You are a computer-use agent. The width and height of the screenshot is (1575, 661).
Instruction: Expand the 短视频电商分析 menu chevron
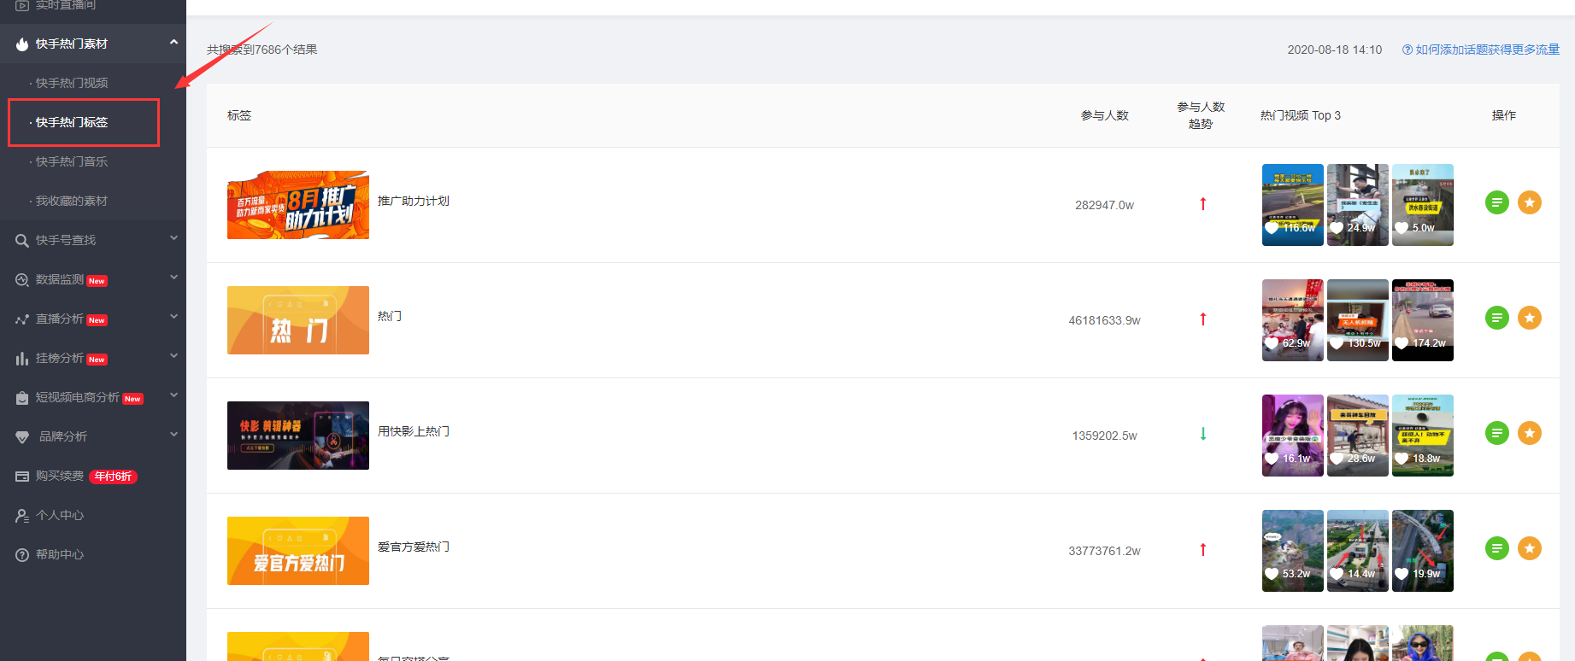[x=173, y=395]
